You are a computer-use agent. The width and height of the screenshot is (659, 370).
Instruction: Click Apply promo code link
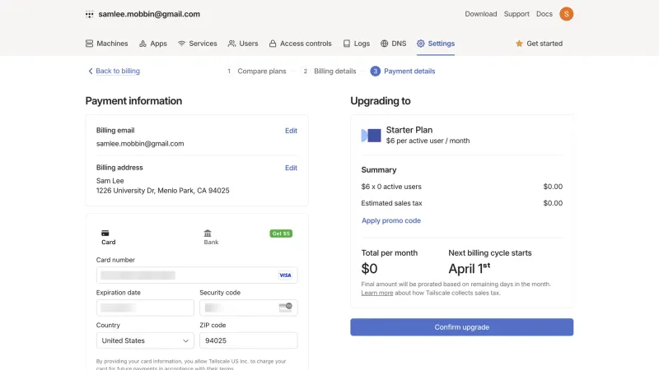[x=390, y=220]
